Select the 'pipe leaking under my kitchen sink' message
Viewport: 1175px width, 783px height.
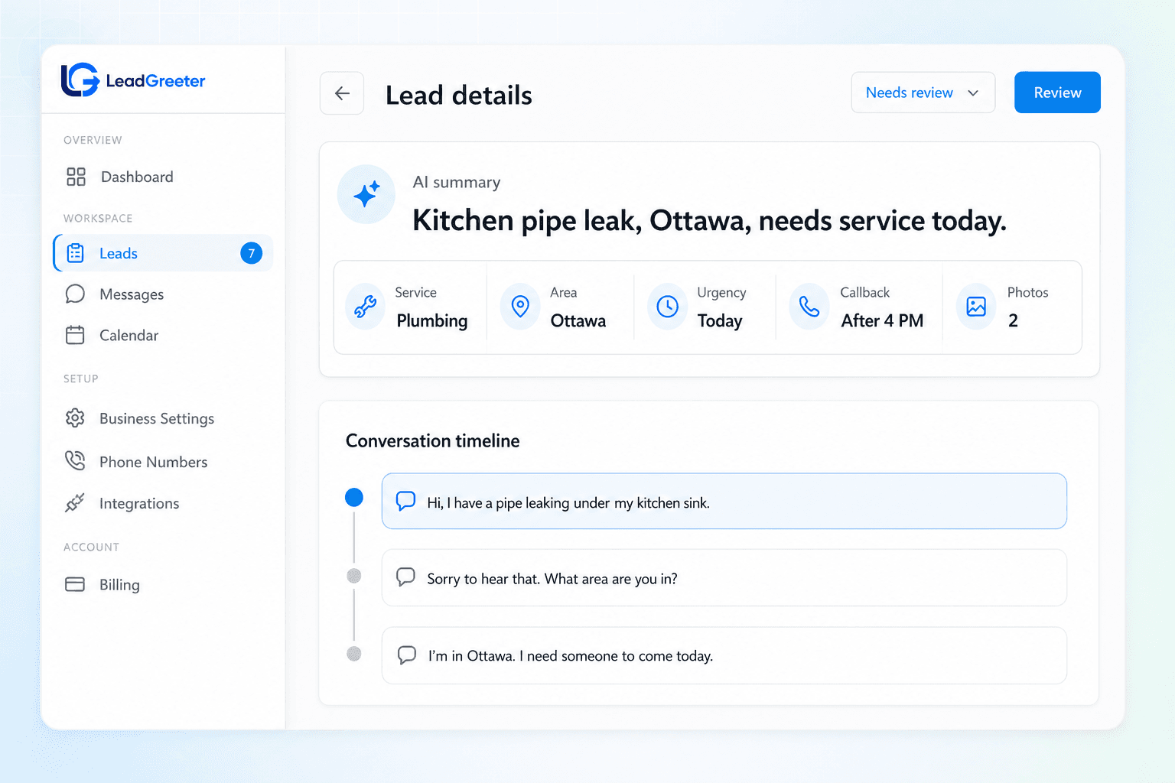724,501
